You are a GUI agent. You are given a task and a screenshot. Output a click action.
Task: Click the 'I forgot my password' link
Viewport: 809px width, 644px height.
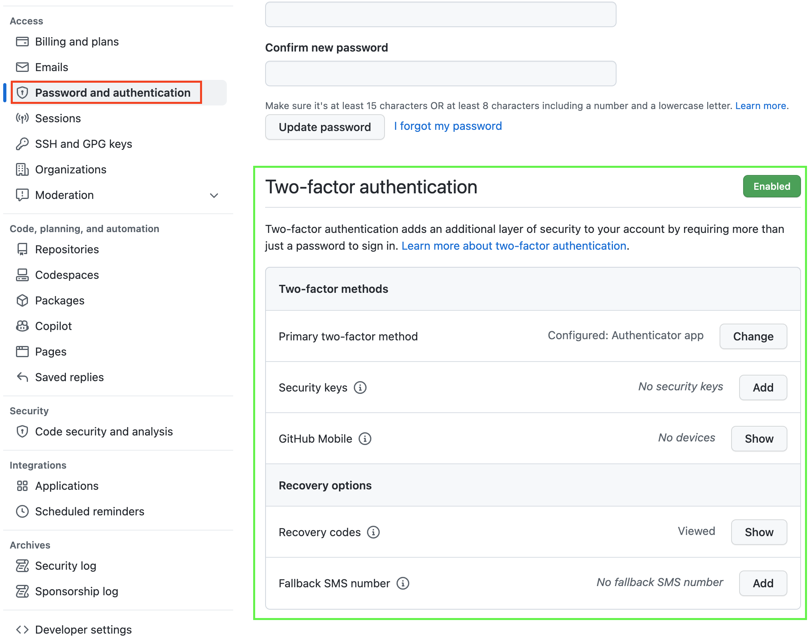pyautogui.click(x=448, y=126)
